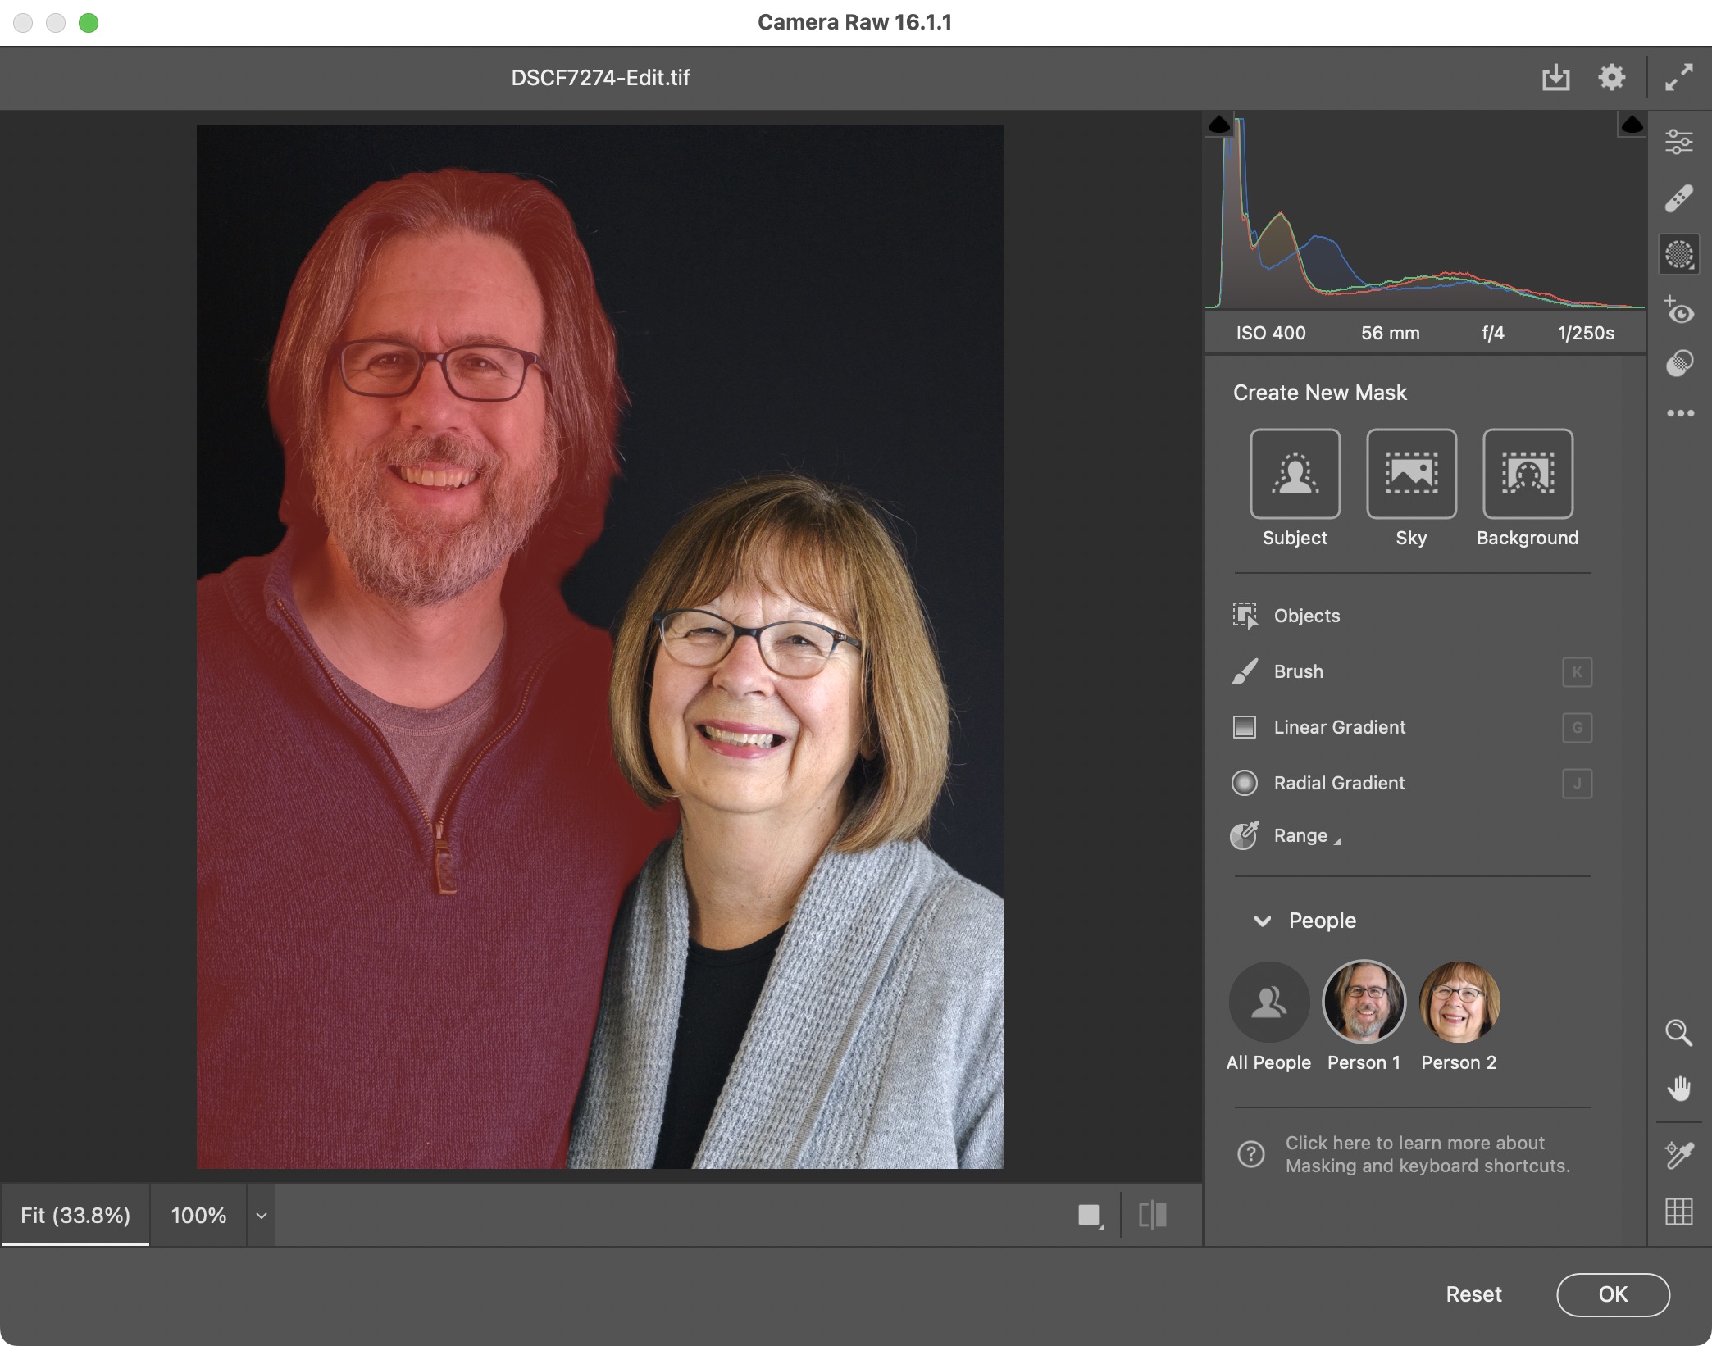Set zoom to Fit (33.8%)

coord(75,1215)
